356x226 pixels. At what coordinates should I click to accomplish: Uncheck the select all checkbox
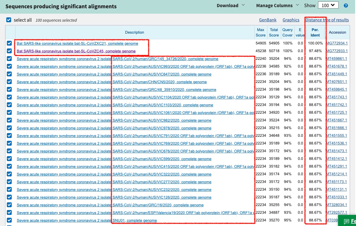9,20
